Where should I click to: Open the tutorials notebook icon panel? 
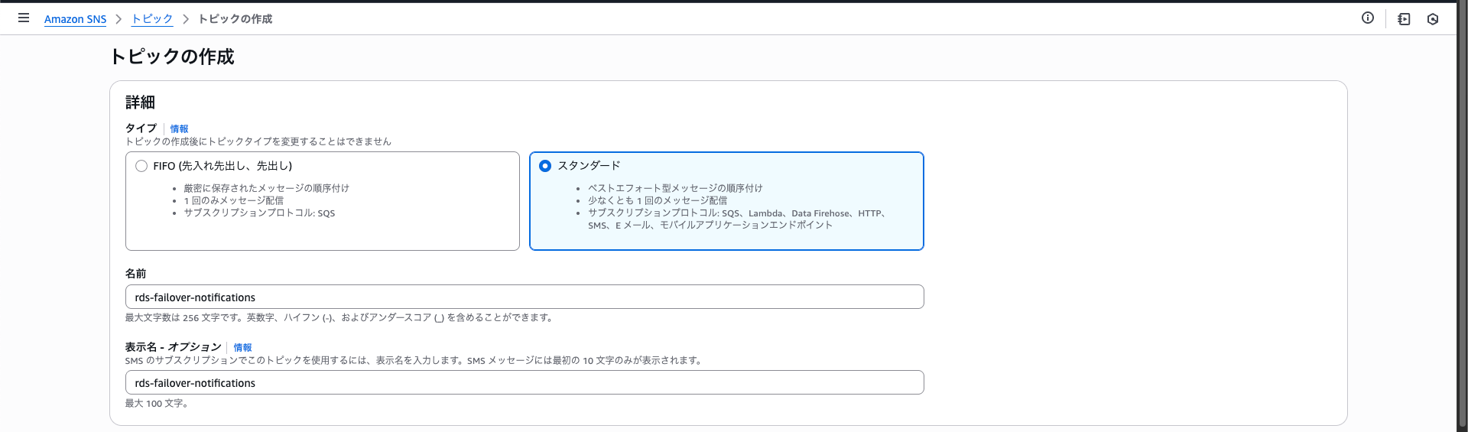pyautogui.click(x=1404, y=19)
